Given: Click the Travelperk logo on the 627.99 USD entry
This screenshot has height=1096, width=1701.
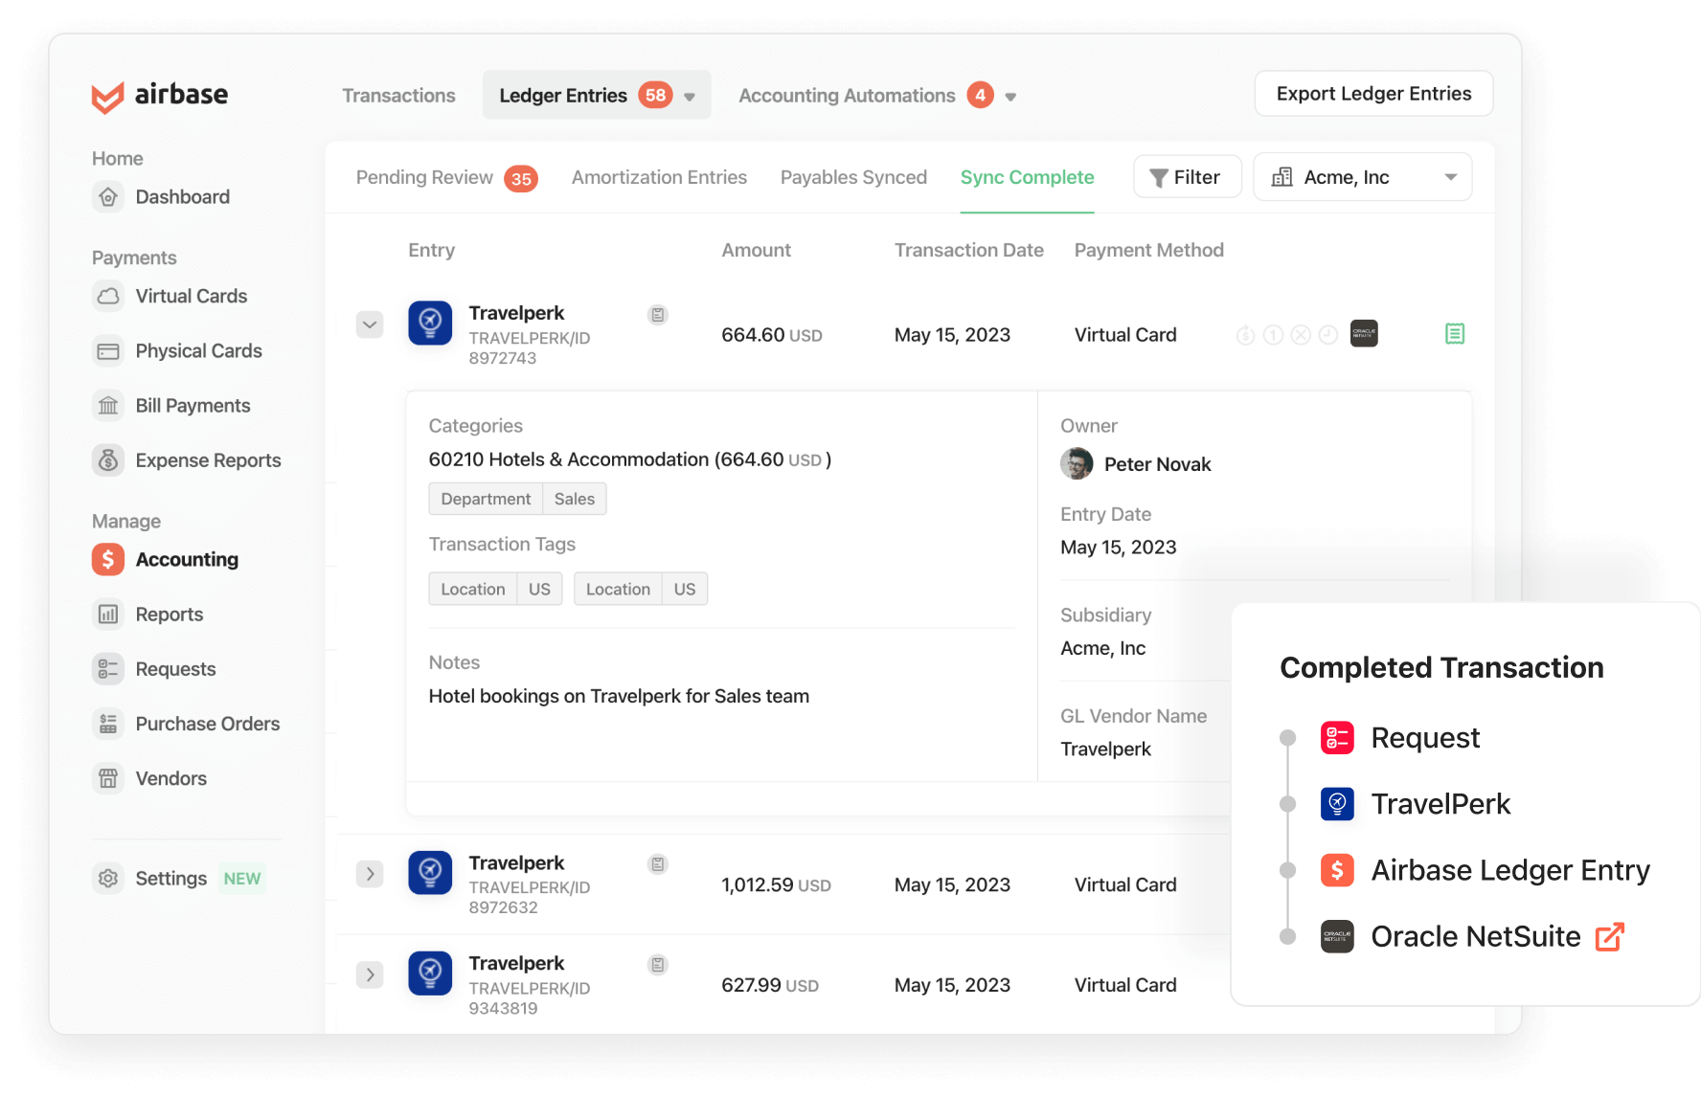Looking at the screenshot, I should pos(430,973).
